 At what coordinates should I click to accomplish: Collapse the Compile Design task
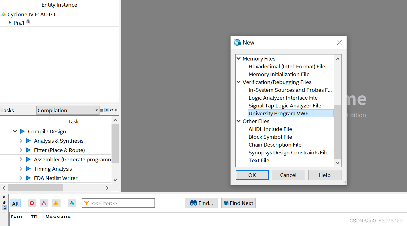coord(15,132)
